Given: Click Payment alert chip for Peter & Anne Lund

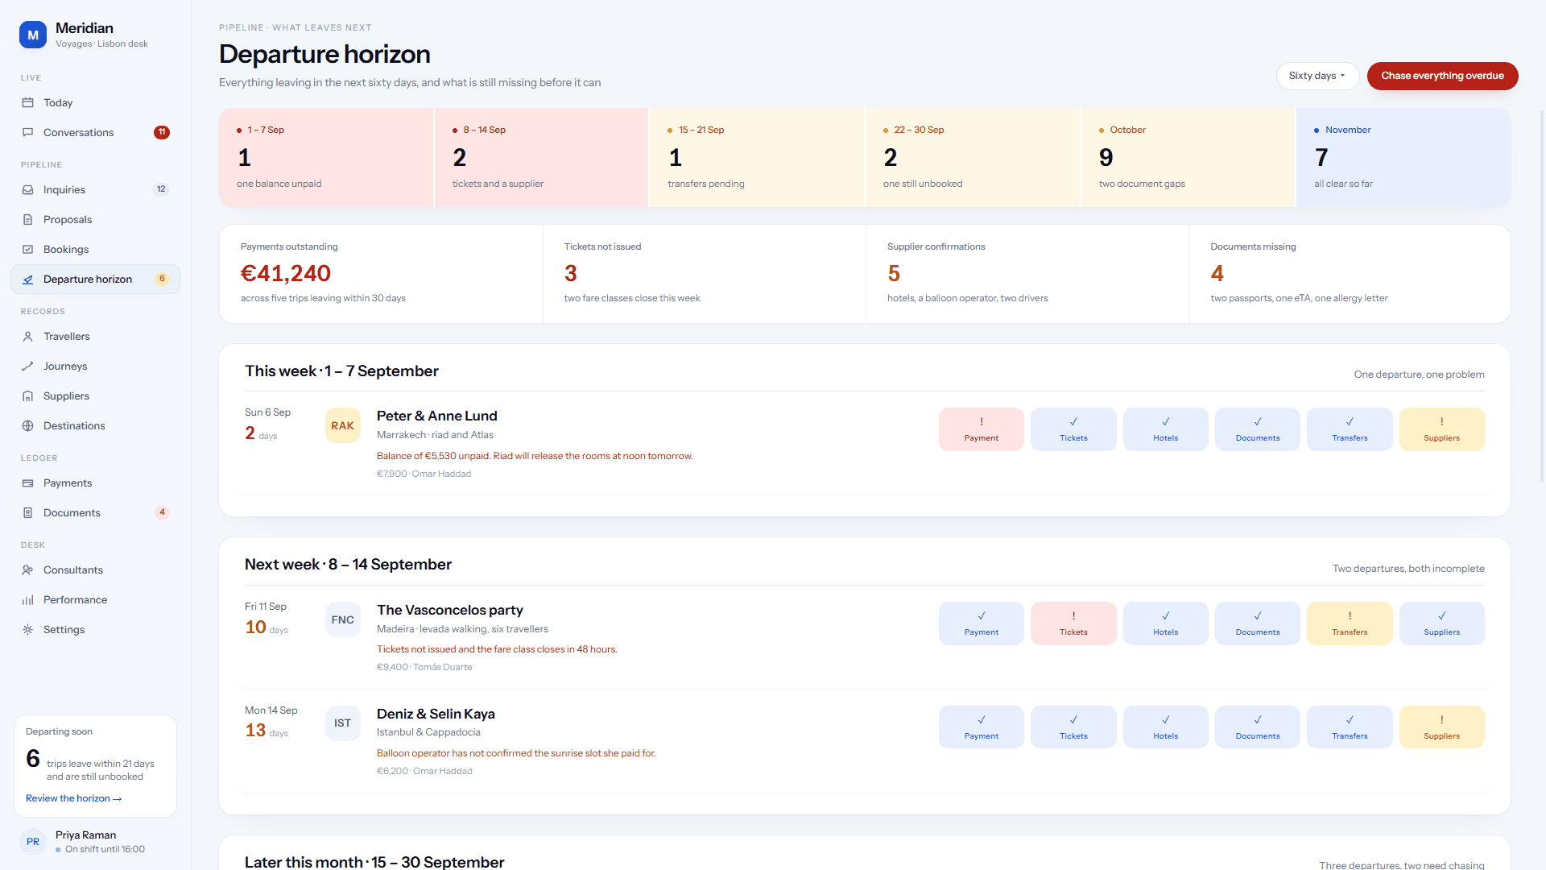Looking at the screenshot, I should pos(982,429).
